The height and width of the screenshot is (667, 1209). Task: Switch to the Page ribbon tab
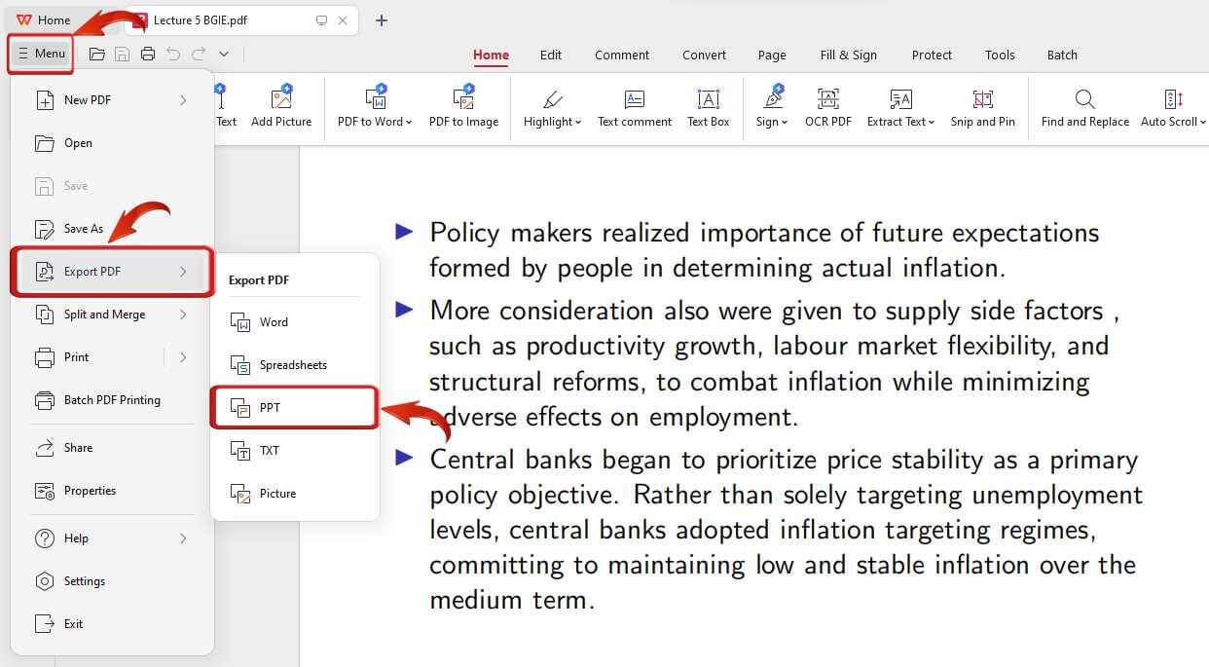(772, 55)
